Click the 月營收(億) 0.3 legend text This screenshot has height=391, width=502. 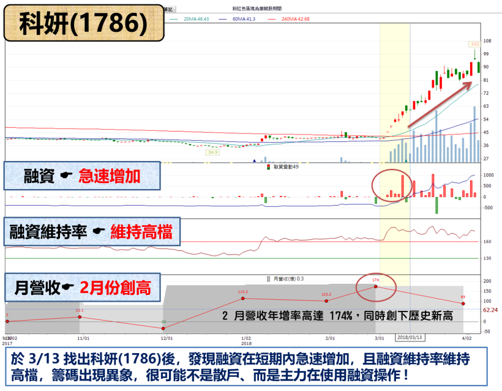click(288, 278)
